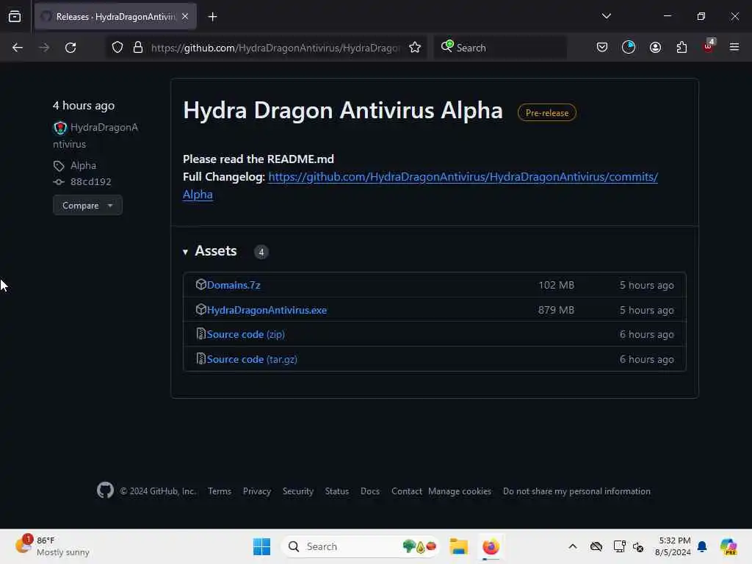Image resolution: width=752 pixels, height=564 pixels.
Task: Open the Privacy footer link
Action: coord(256,491)
